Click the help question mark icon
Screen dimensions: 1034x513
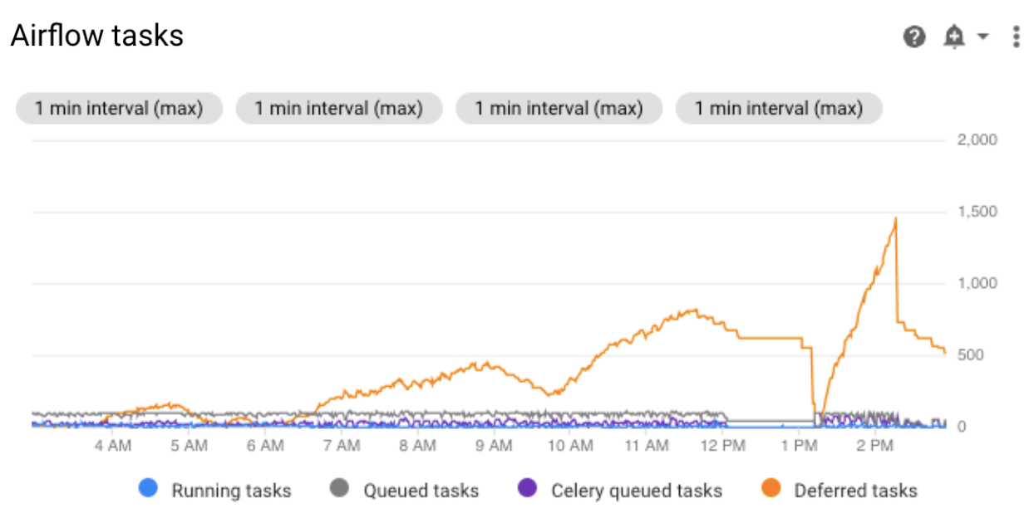click(x=914, y=37)
